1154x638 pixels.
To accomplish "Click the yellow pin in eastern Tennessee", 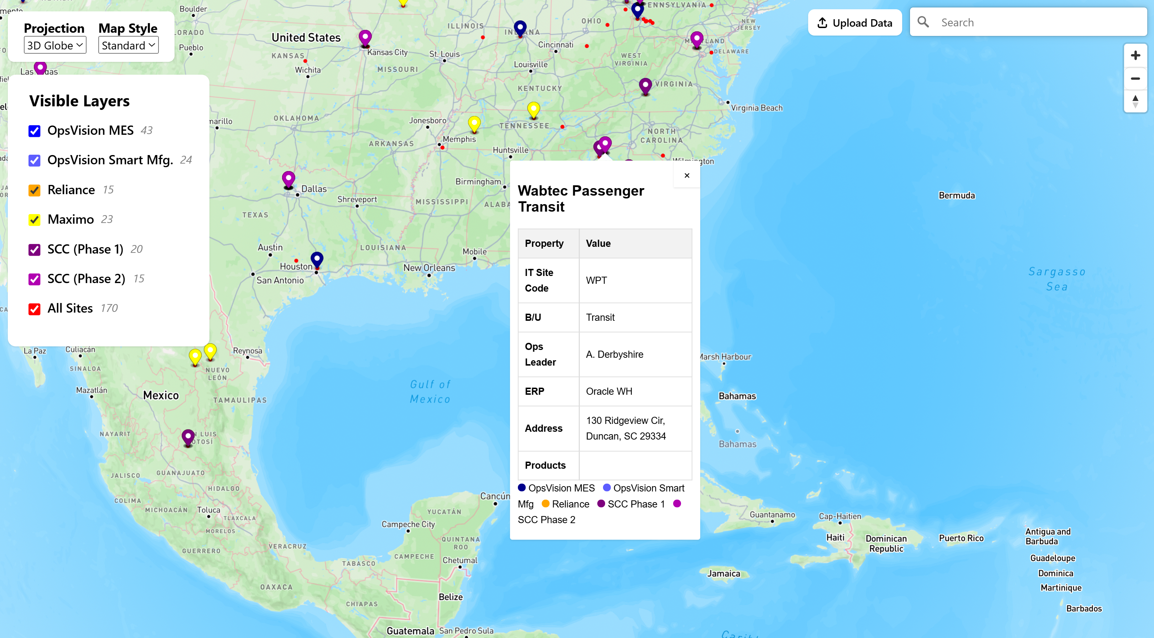I will pos(533,110).
